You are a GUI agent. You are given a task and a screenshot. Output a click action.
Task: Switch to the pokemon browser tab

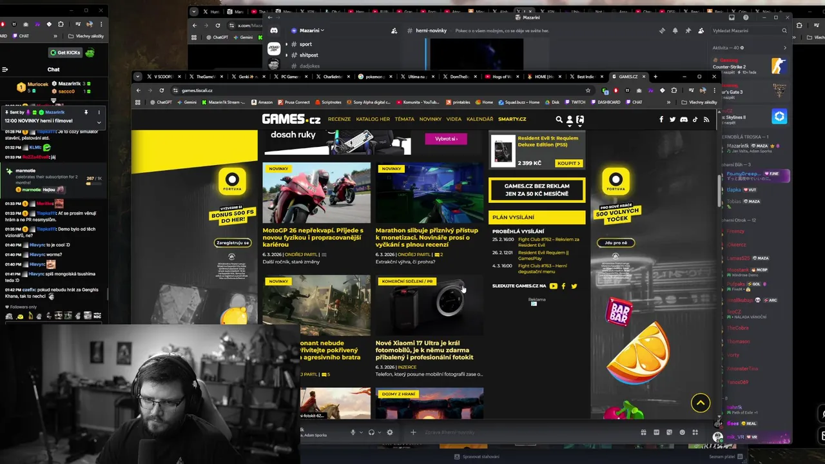coord(375,77)
